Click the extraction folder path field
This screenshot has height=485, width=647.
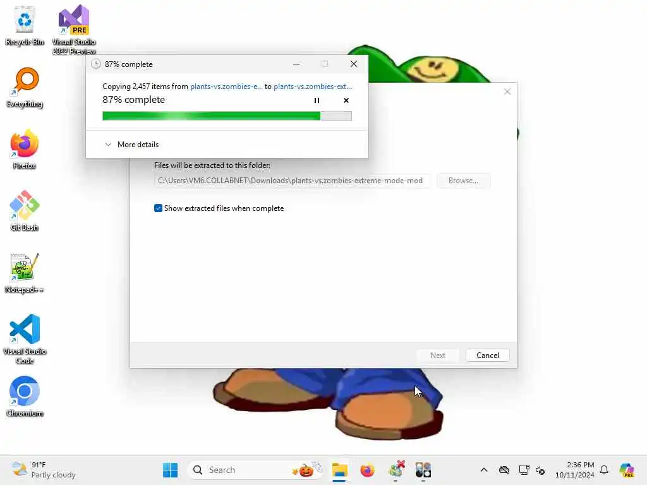tap(293, 181)
